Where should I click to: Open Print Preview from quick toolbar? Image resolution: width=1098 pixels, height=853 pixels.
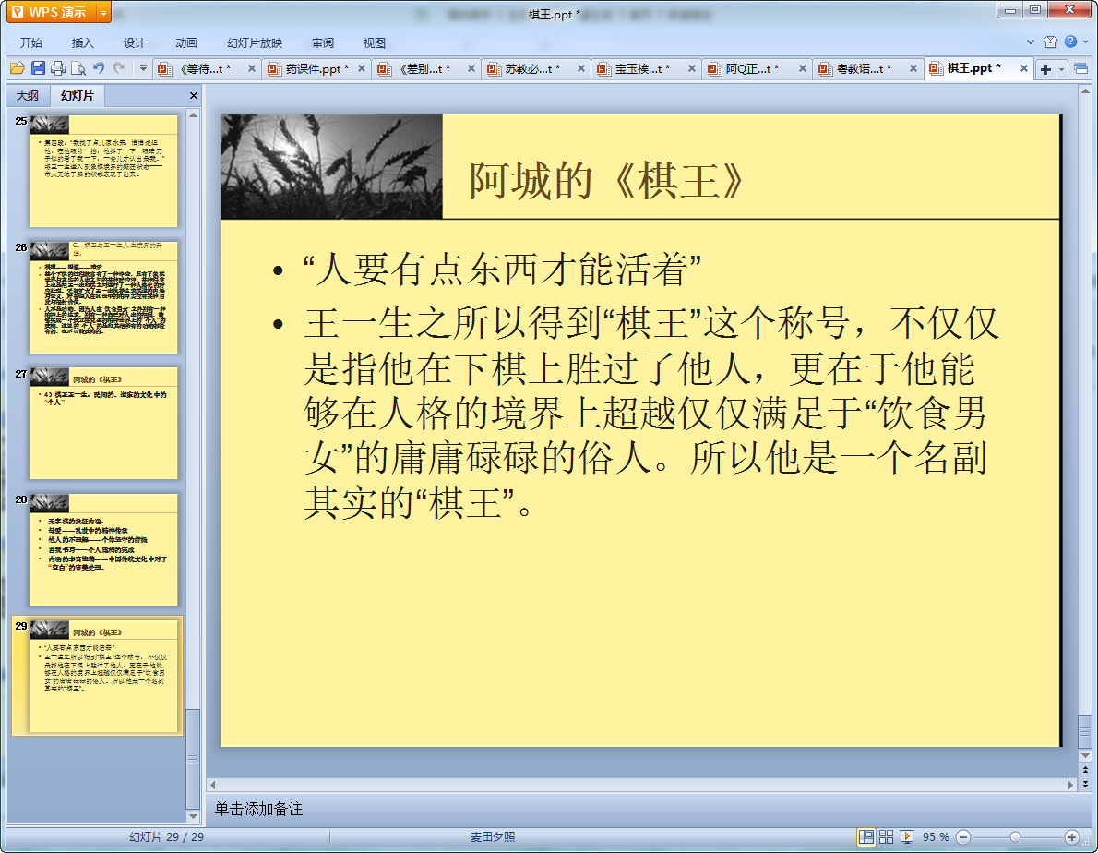(78, 68)
